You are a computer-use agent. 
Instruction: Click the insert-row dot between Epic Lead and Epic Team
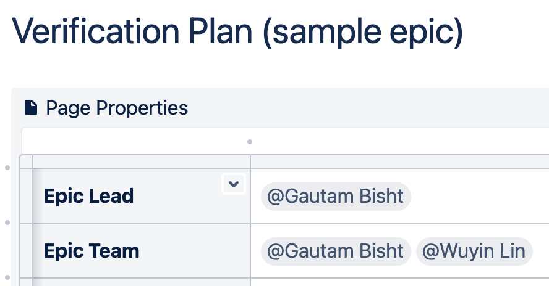click(7, 223)
